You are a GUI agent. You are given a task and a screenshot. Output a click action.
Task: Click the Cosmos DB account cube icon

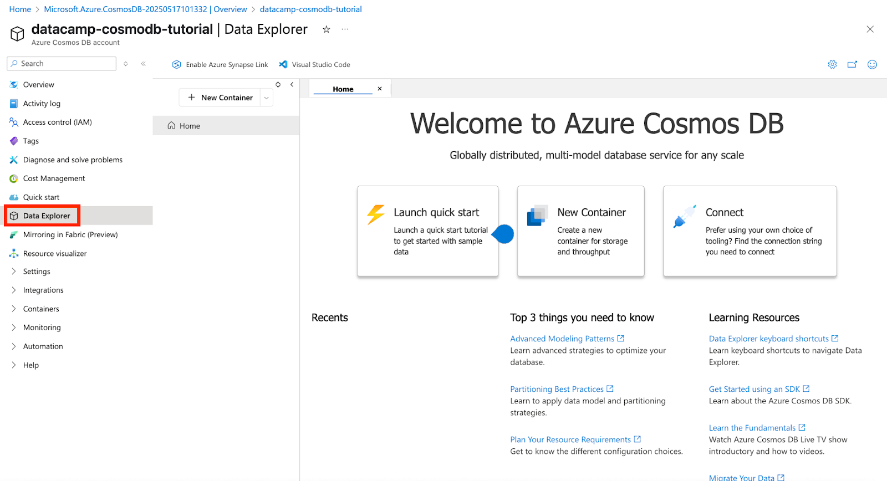pyautogui.click(x=17, y=34)
